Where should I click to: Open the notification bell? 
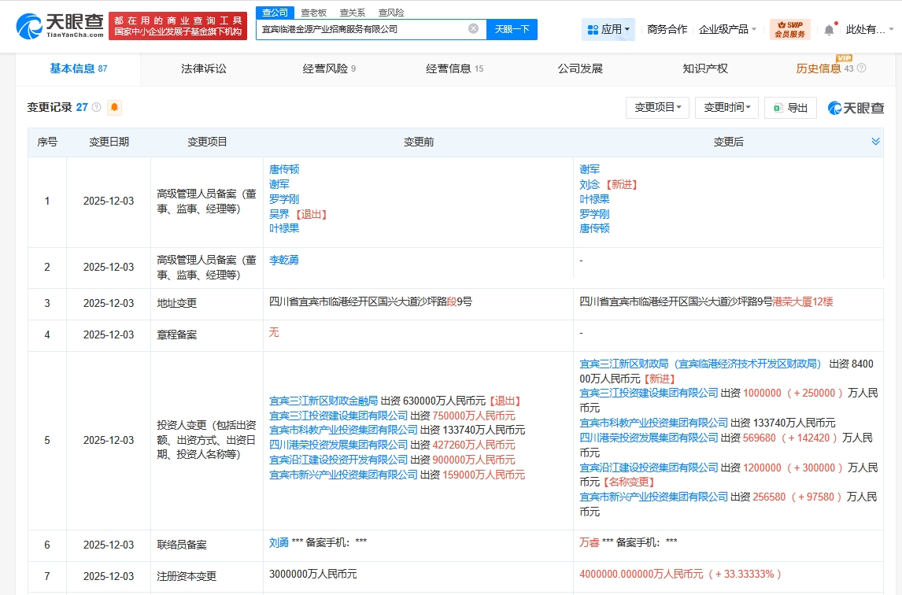(829, 30)
